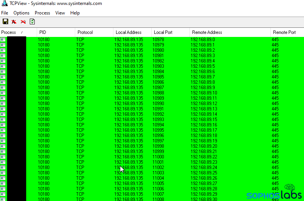The image size is (304, 201).
Task: Sort by the Remote Address column header
Action: tap(230, 32)
